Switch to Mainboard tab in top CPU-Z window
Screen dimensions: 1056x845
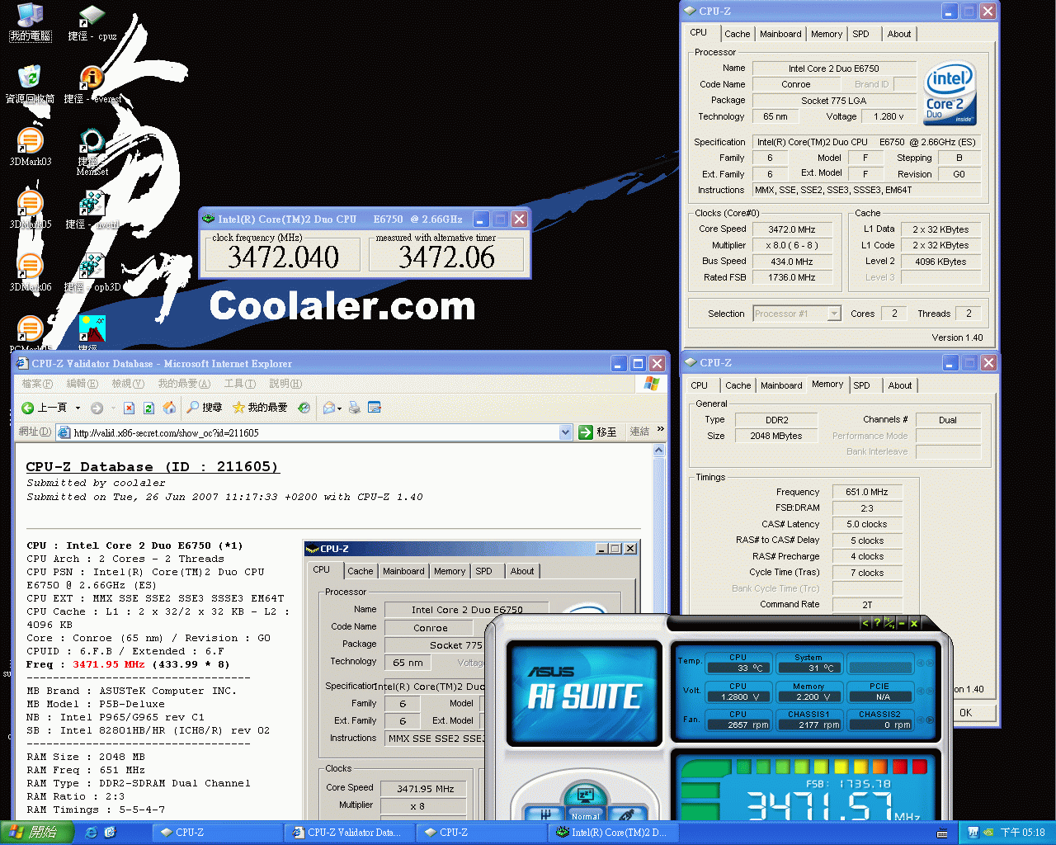(x=780, y=34)
